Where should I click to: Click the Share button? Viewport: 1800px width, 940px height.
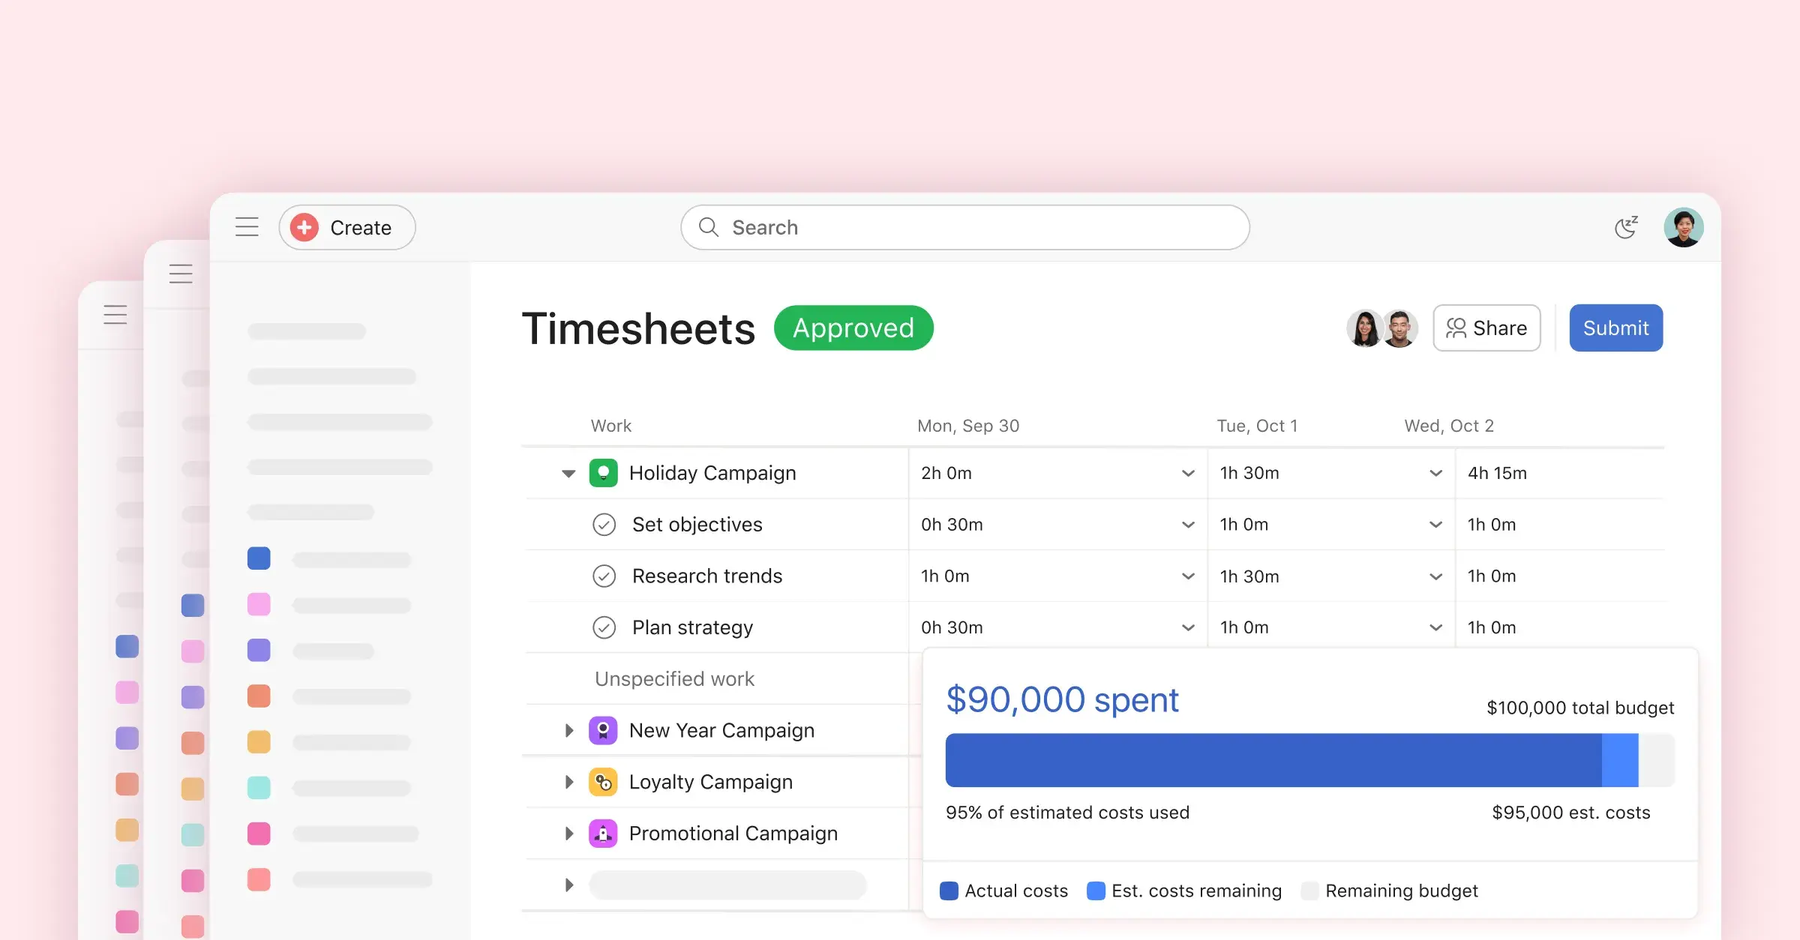tap(1486, 328)
